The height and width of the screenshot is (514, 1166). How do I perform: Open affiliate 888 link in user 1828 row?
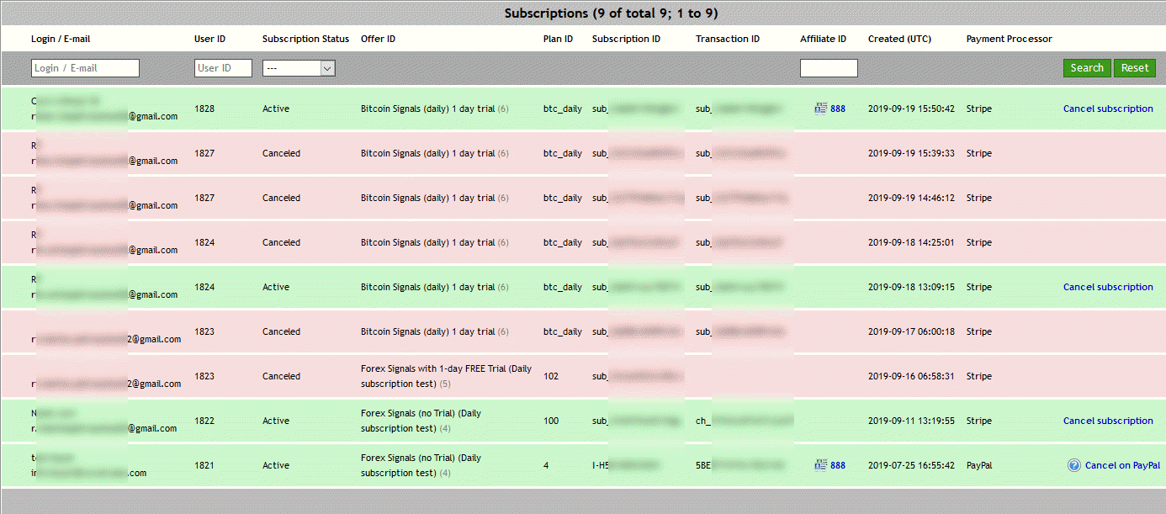tap(838, 109)
